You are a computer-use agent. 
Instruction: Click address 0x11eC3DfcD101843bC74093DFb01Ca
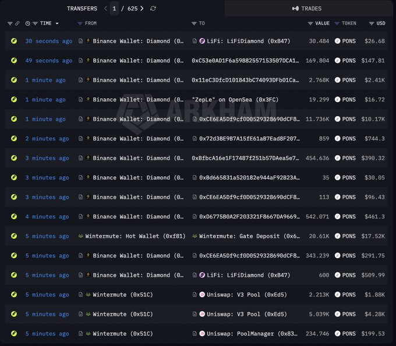click(245, 80)
